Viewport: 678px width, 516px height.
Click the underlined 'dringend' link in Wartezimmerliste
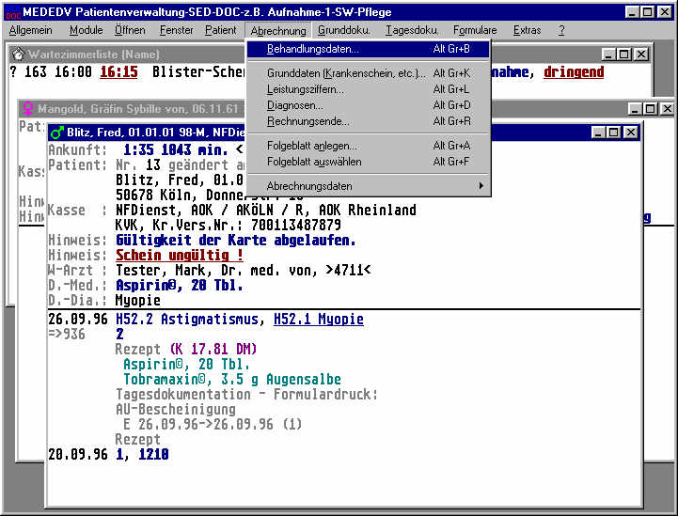574,72
